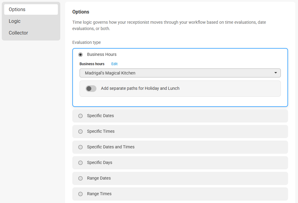Click the Specific Dates and Times label
The image size is (298, 203).
[111, 147]
